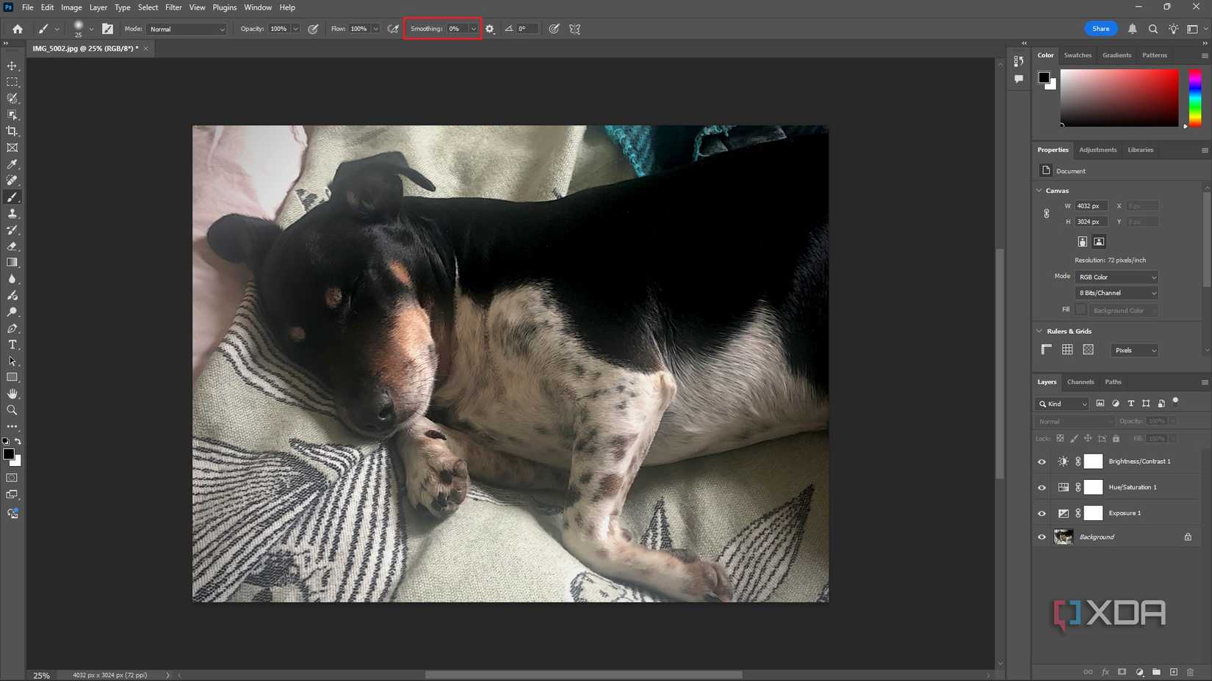Collapse the Canvas section in Properties
The height and width of the screenshot is (681, 1212).
pos(1039,190)
